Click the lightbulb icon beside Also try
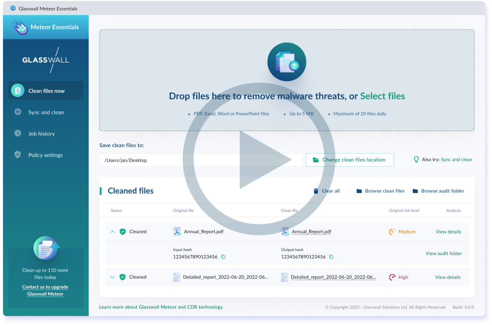Image resolution: width=492 pixels, height=325 pixels. coord(416,159)
